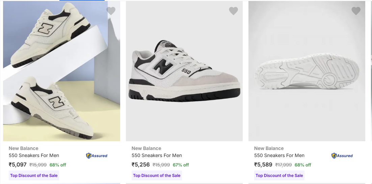
Task: Click Top Discount tag under ₹5,097 price
Action: tap(34, 176)
